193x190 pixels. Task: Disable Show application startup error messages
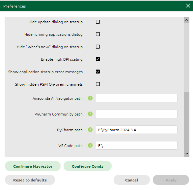pyautogui.click(x=98, y=72)
